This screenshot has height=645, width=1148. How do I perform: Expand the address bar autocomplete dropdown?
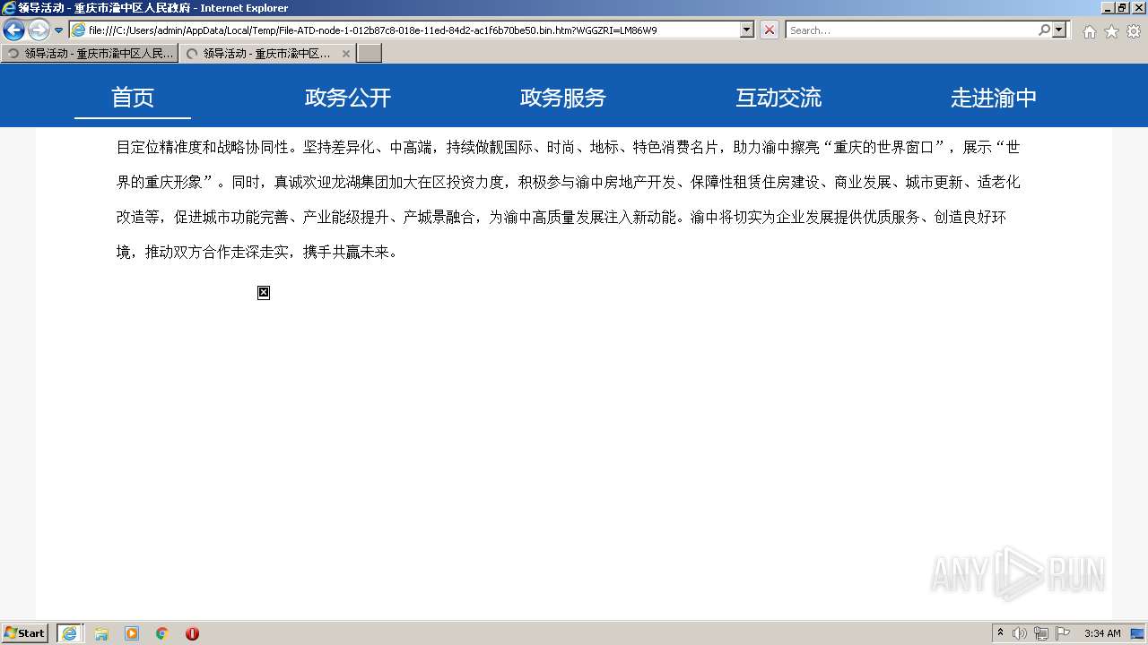747,30
